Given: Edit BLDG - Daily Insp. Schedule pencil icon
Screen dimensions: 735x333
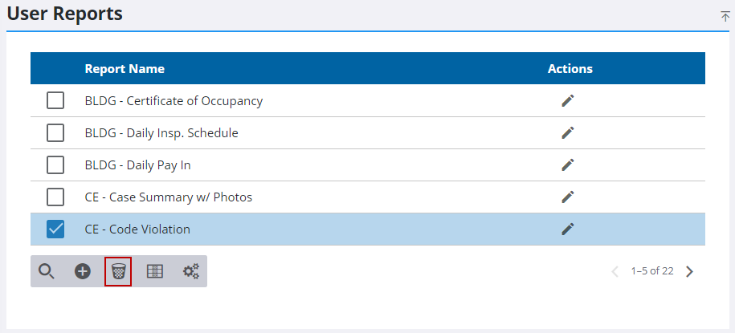Looking at the screenshot, I should tap(568, 132).
